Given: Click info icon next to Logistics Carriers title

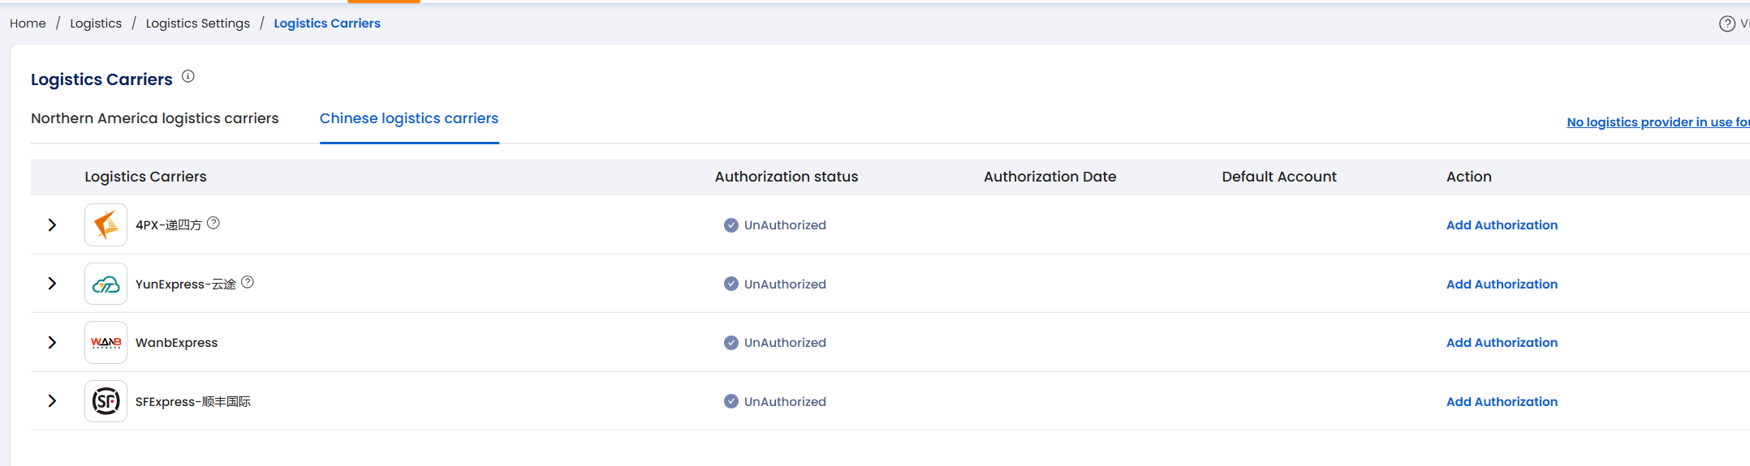Looking at the screenshot, I should [188, 77].
